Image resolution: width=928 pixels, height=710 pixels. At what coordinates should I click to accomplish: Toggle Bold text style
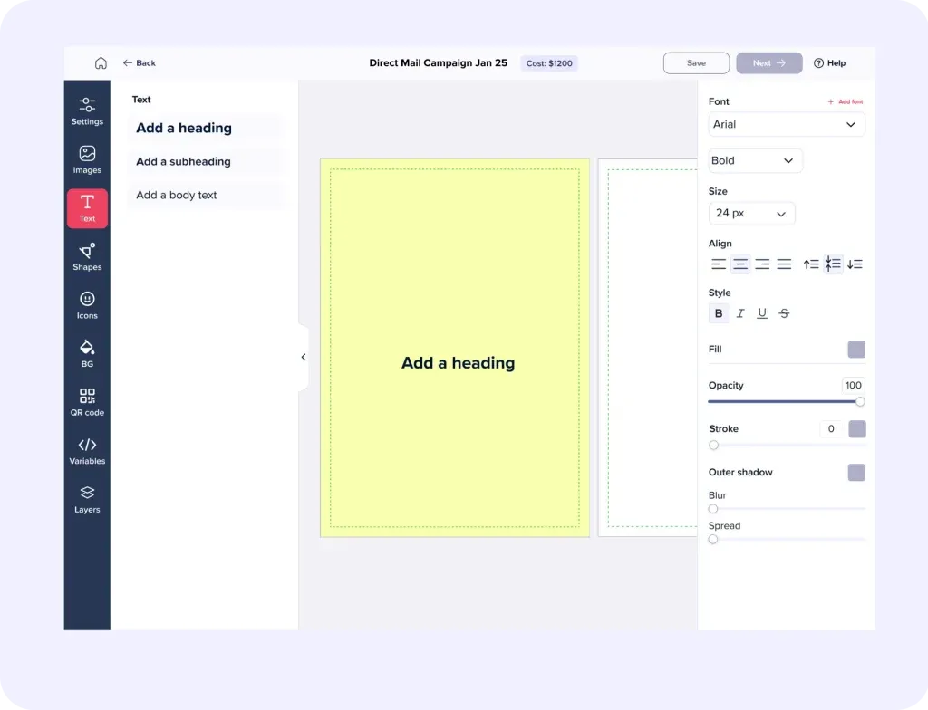(719, 313)
